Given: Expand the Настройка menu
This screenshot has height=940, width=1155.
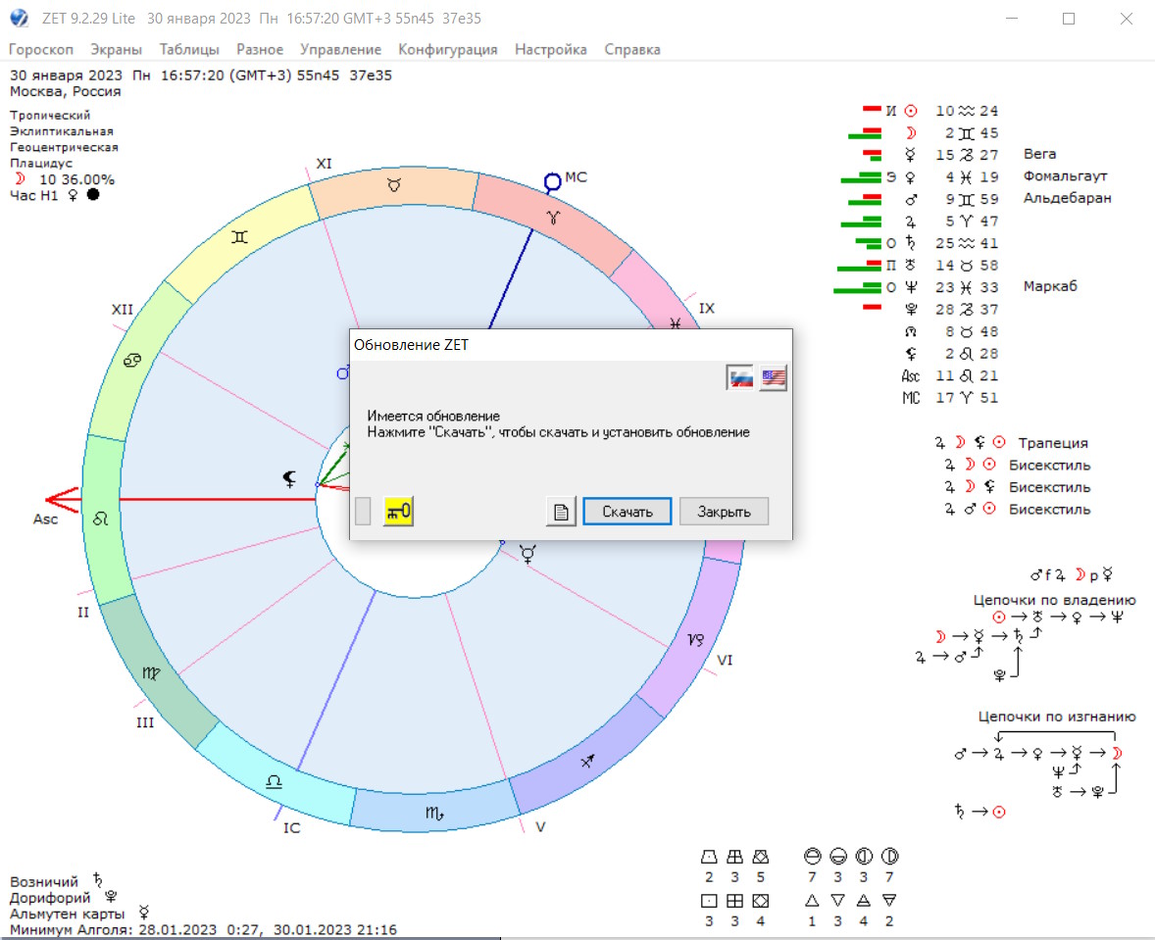Looking at the screenshot, I should [x=551, y=49].
